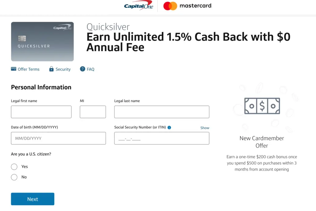Select Yes for U.S. citizen question
The image size is (316, 211).
click(14, 166)
